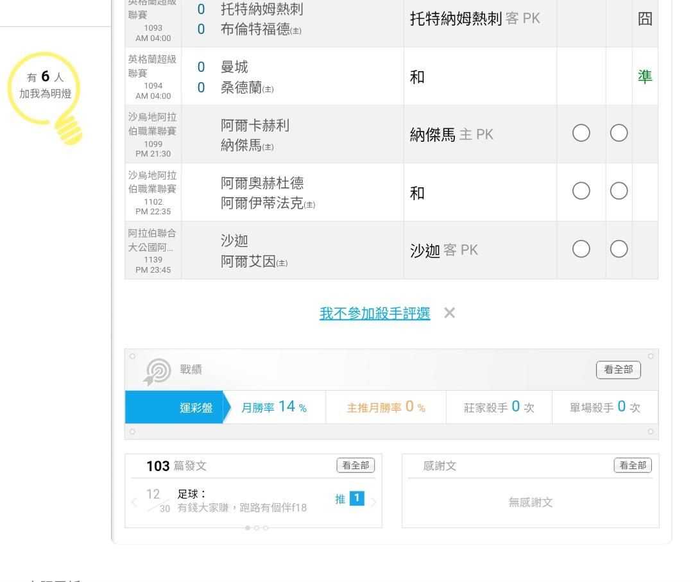Select right radio circle in 納傑馬 主 PK row
693x582 pixels.
[619, 133]
